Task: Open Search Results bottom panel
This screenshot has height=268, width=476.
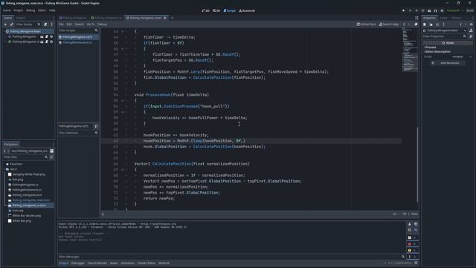Action: click(97, 263)
